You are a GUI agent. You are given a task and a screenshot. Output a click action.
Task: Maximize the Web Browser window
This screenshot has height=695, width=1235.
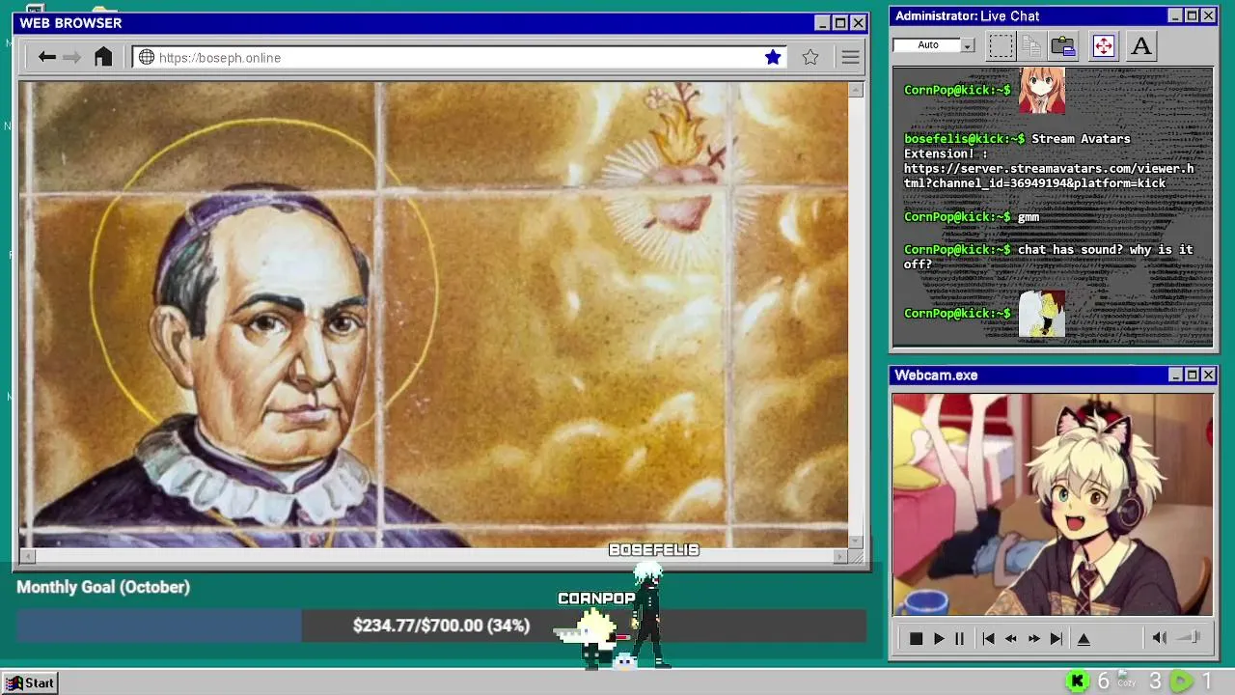pos(839,23)
